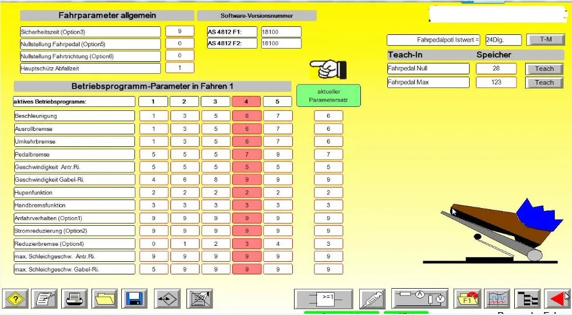Viewport: 572px width, 315px height.
Task: Open the signal waveform graph icon
Action: pos(498,299)
